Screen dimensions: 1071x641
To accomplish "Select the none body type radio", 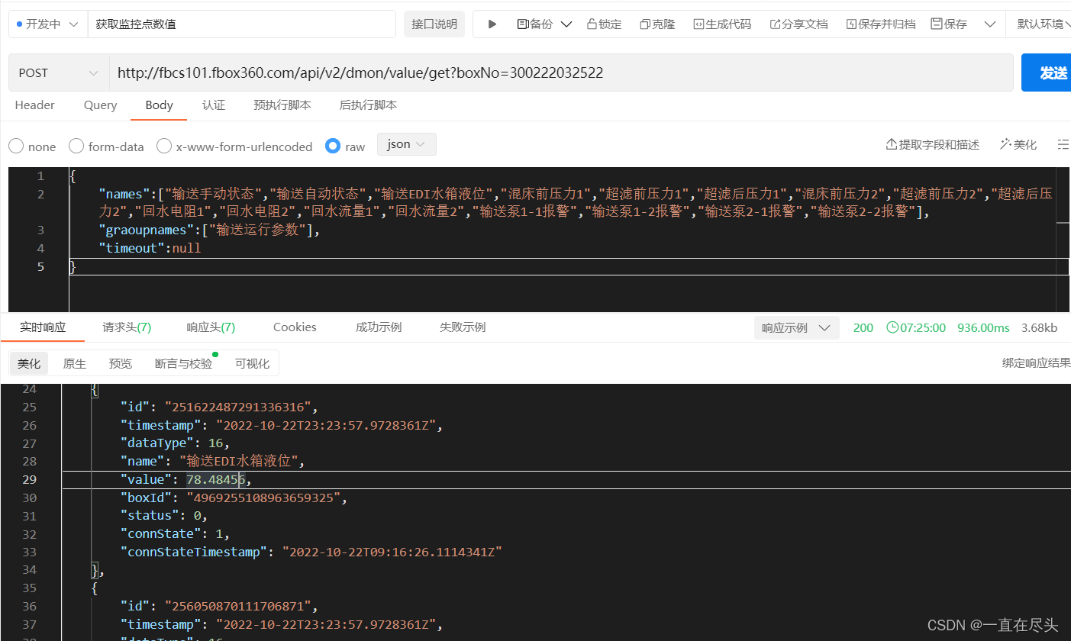I will pyautogui.click(x=15, y=146).
